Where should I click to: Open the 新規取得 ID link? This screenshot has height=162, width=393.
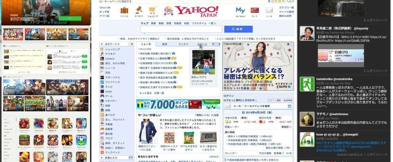pyautogui.click(x=250, y=100)
